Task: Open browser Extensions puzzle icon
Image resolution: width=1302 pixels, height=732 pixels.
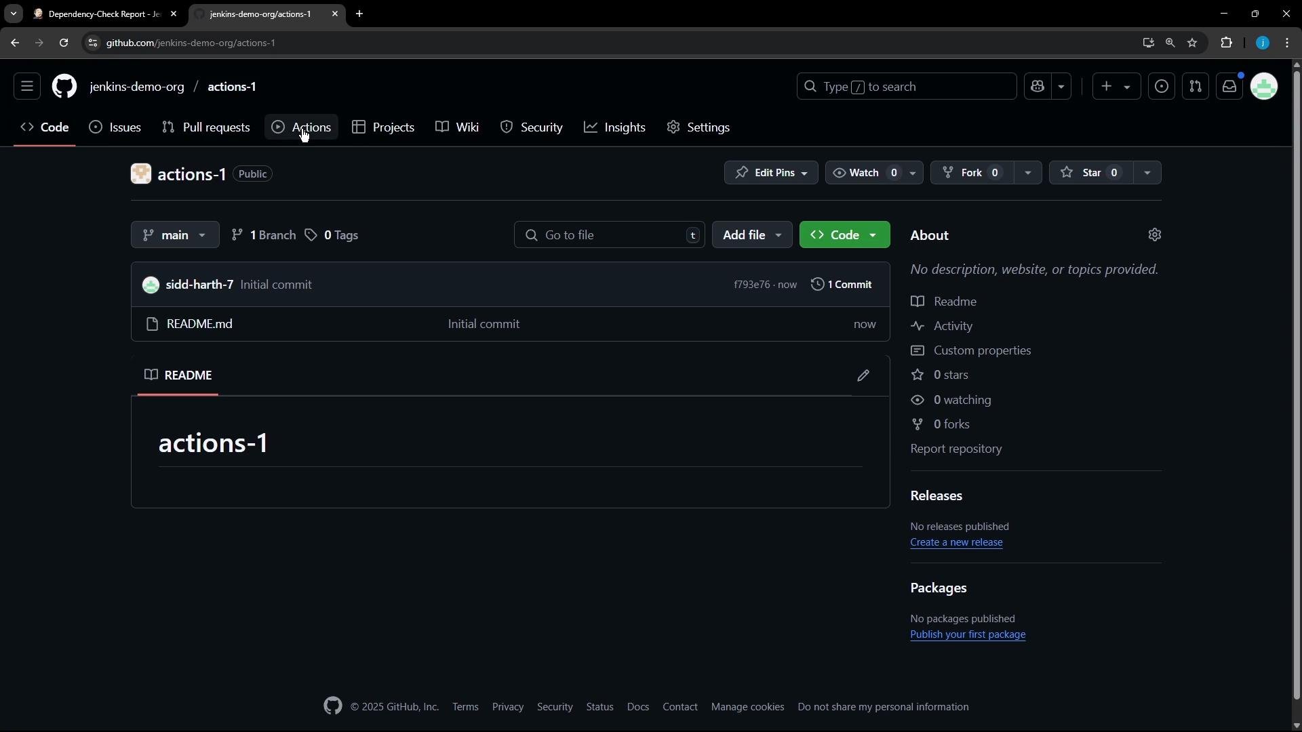Action: tap(1226, 43)
